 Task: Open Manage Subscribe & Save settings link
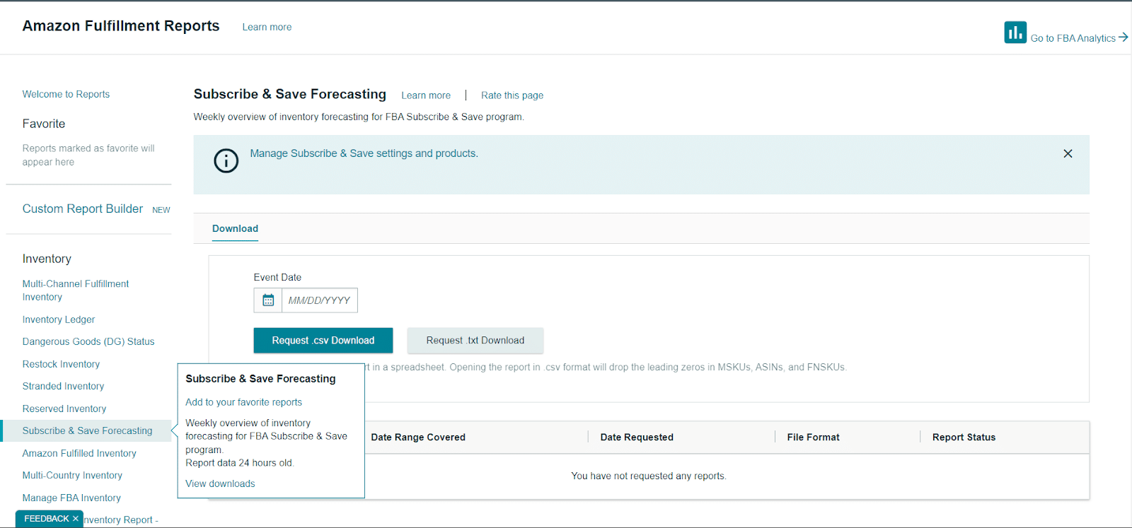click(x=364, y=153)
